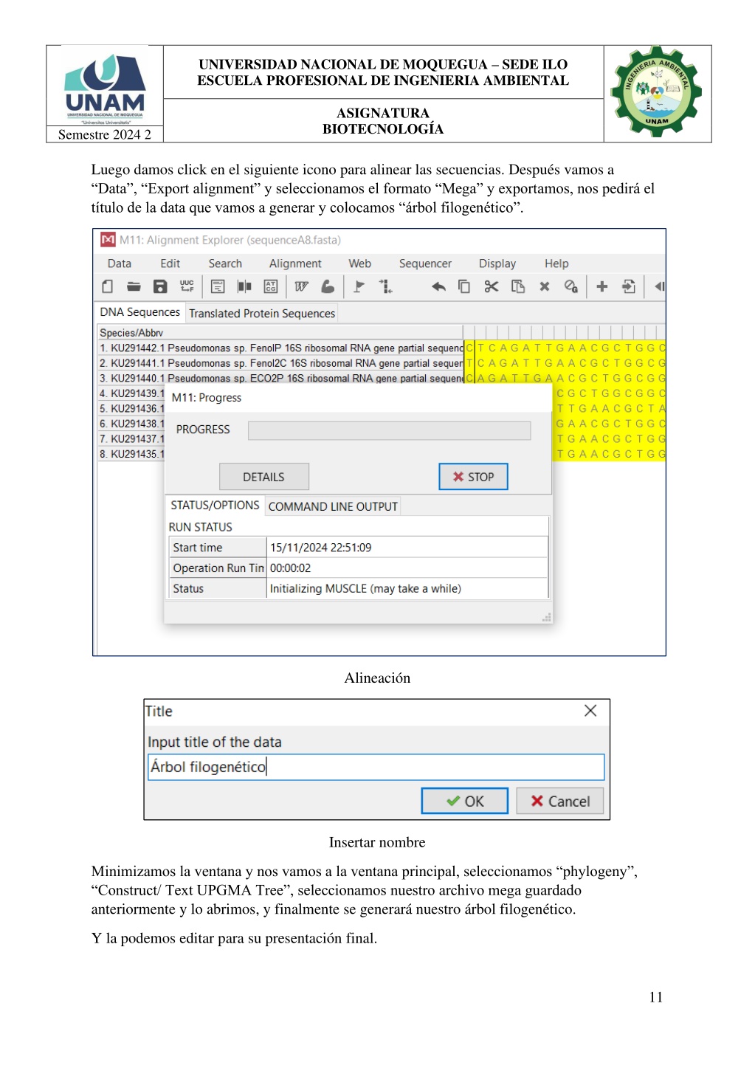Paste with the clipboard icon
The image size is (755, 1068).
tap(518, 286)
